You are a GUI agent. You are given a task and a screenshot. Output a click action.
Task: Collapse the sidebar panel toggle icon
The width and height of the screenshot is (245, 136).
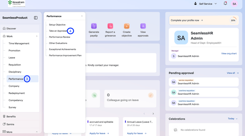tap(35, 18)
